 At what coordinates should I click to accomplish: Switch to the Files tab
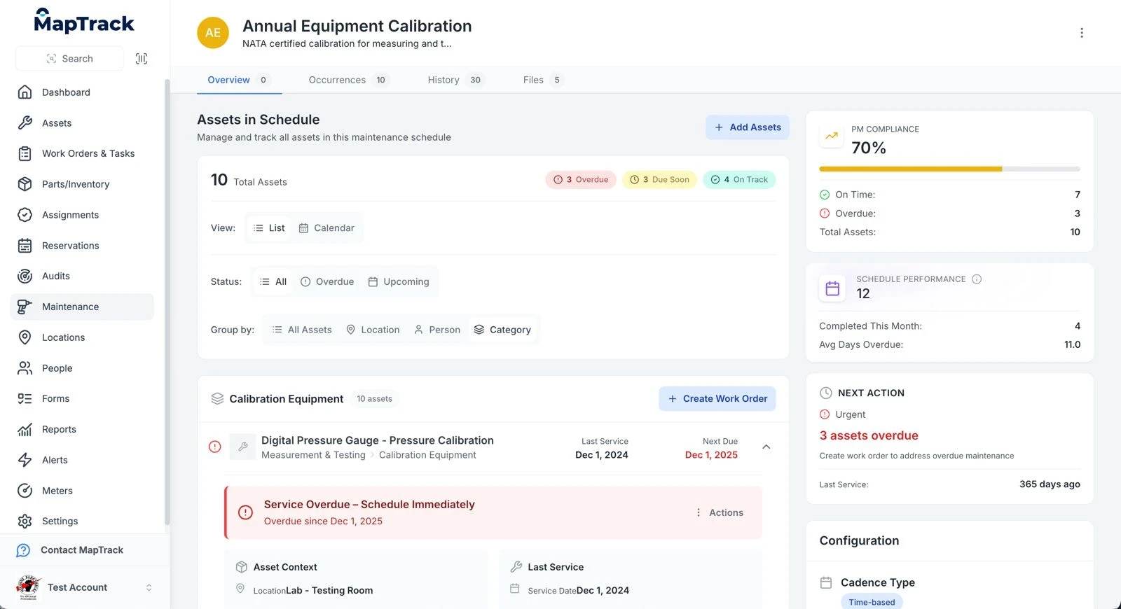[543, 80]
